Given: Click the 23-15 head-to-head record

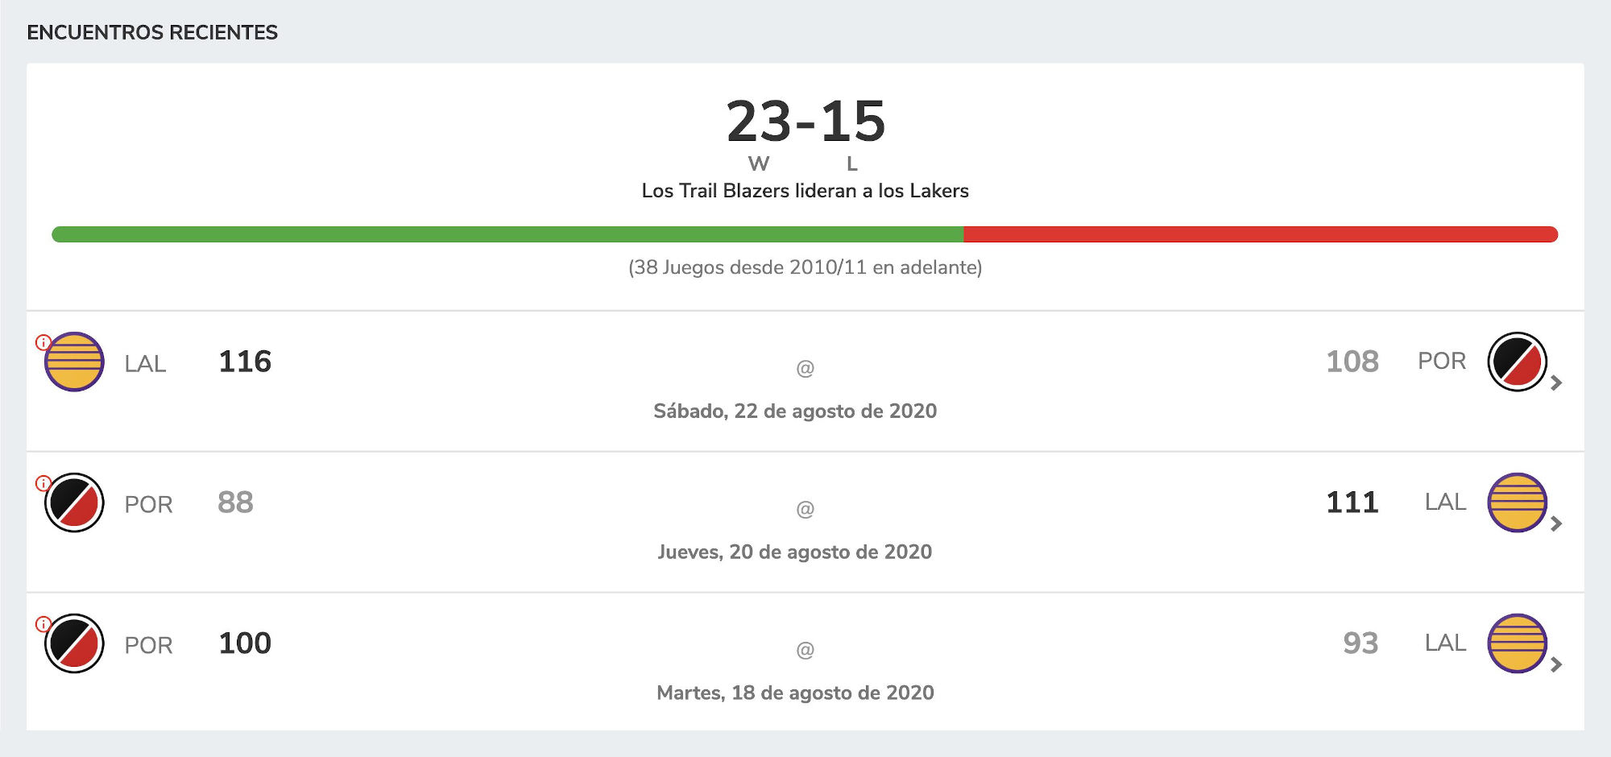Looking at the screenshot, I should (x=805, y=122).
